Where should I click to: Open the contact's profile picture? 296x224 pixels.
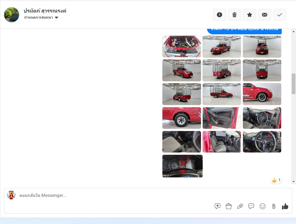pyautogui.click(x=11, y=15)
